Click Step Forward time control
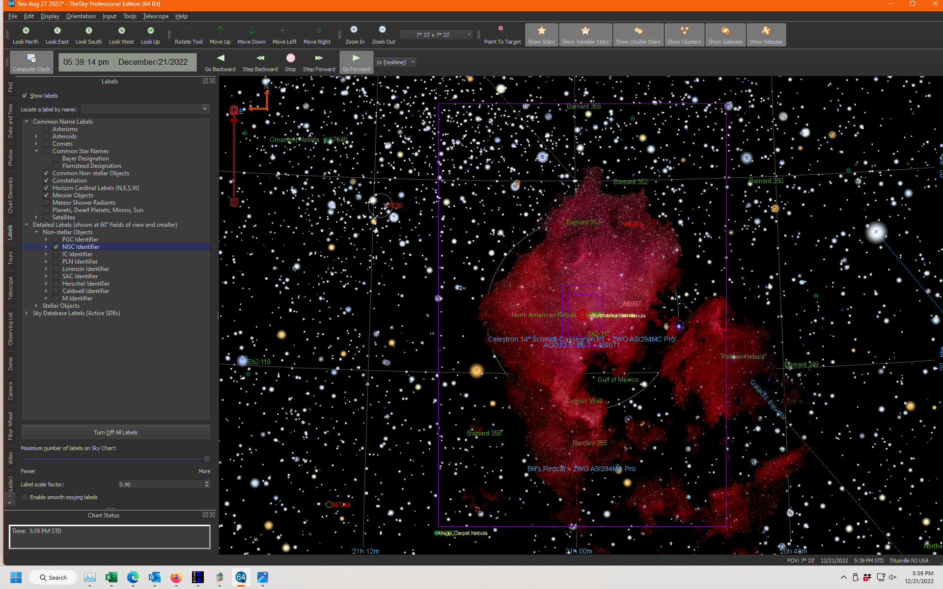 tap(319, 58)
